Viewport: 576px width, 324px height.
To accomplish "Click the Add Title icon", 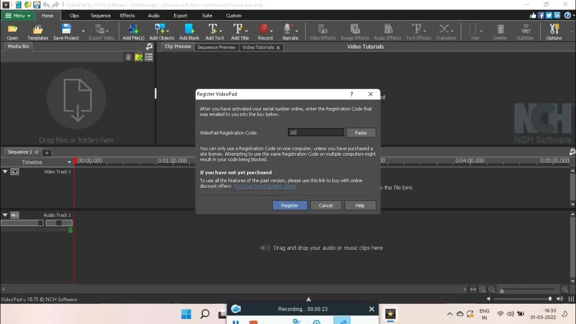I will (x=238, y=29).
